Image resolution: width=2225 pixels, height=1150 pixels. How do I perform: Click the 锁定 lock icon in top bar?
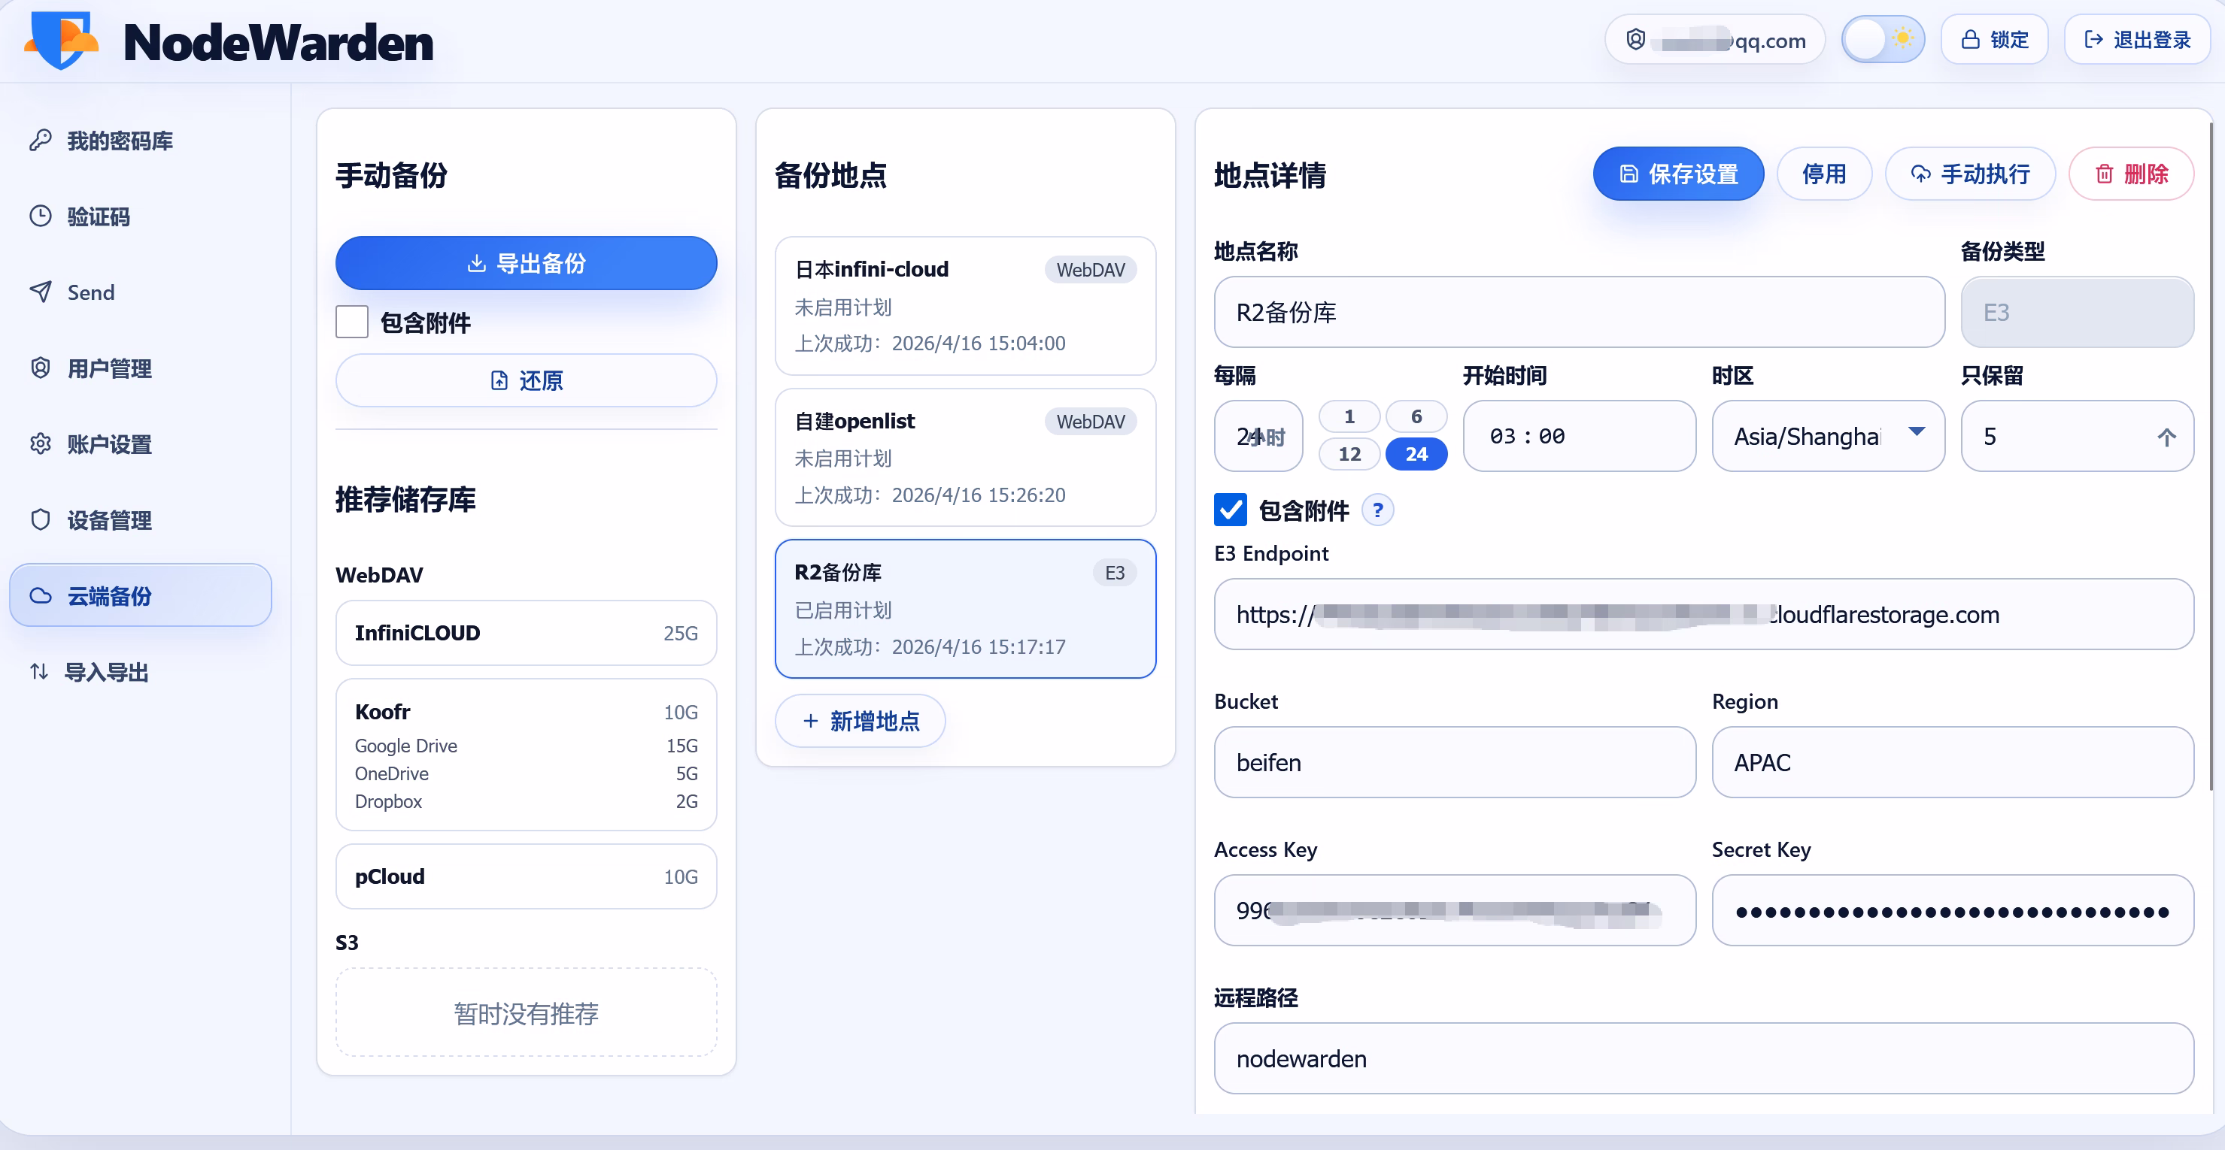pyautogui.click(x=1972, y=39)
